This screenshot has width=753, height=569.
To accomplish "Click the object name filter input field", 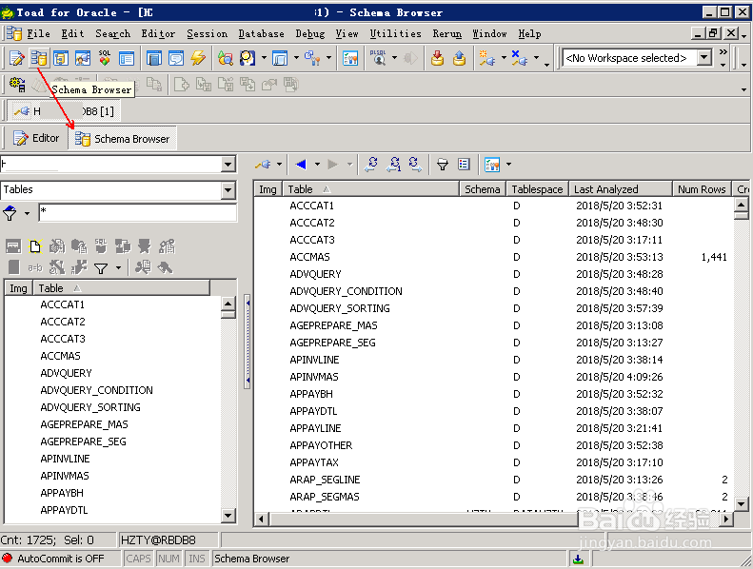I will (137, 213).
